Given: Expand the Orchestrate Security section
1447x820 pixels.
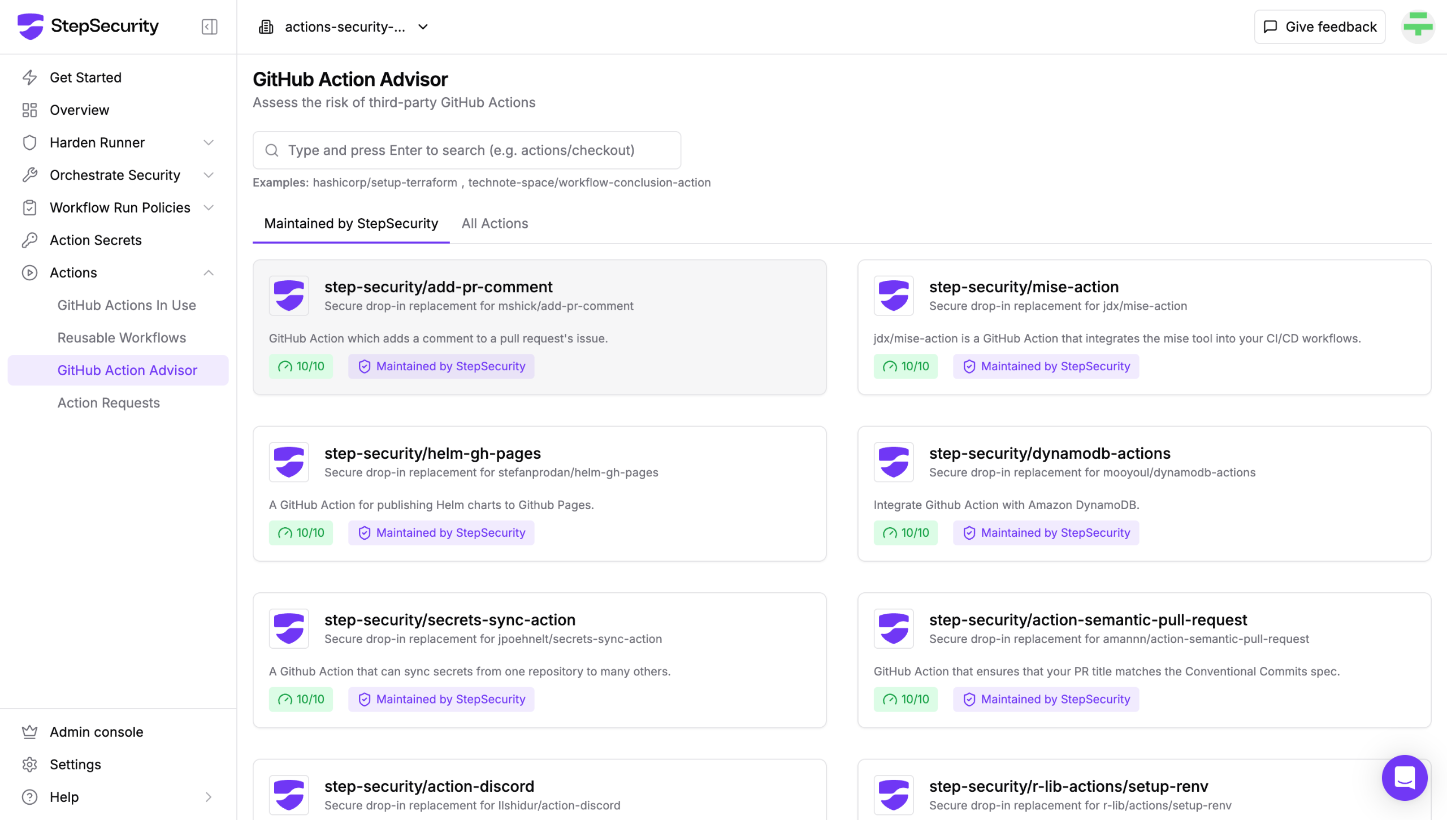Looking at the screenshot, I should click(x=208, y=175).
